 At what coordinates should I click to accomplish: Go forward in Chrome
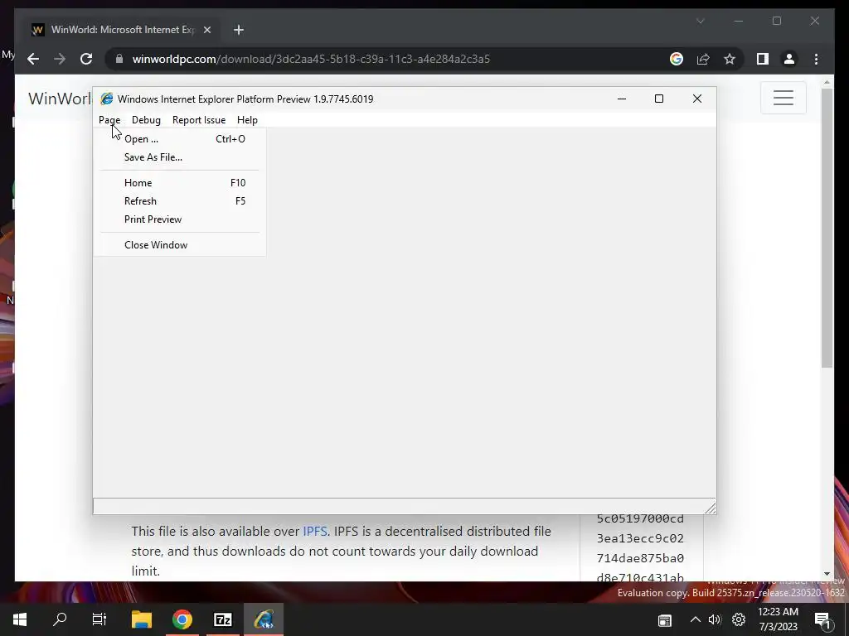click(60, 59)
